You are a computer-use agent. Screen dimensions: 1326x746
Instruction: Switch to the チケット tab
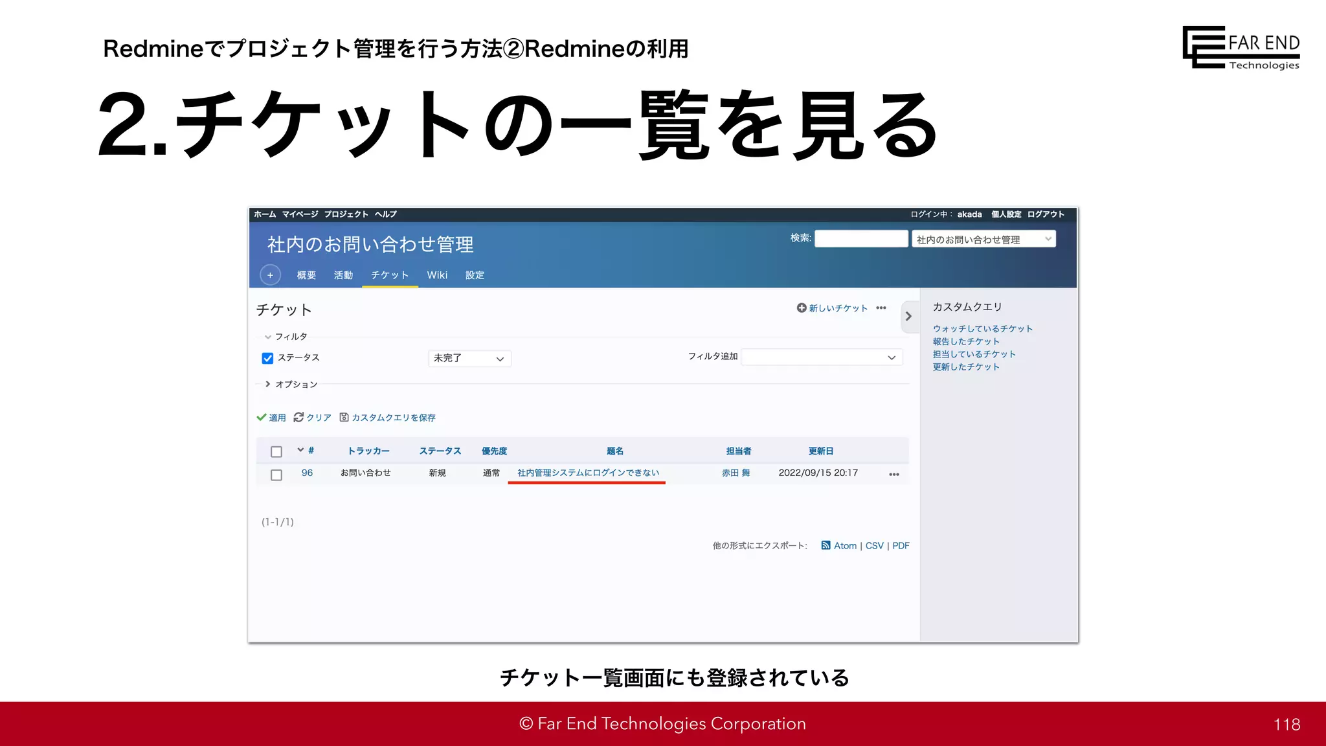coord(390,275)
